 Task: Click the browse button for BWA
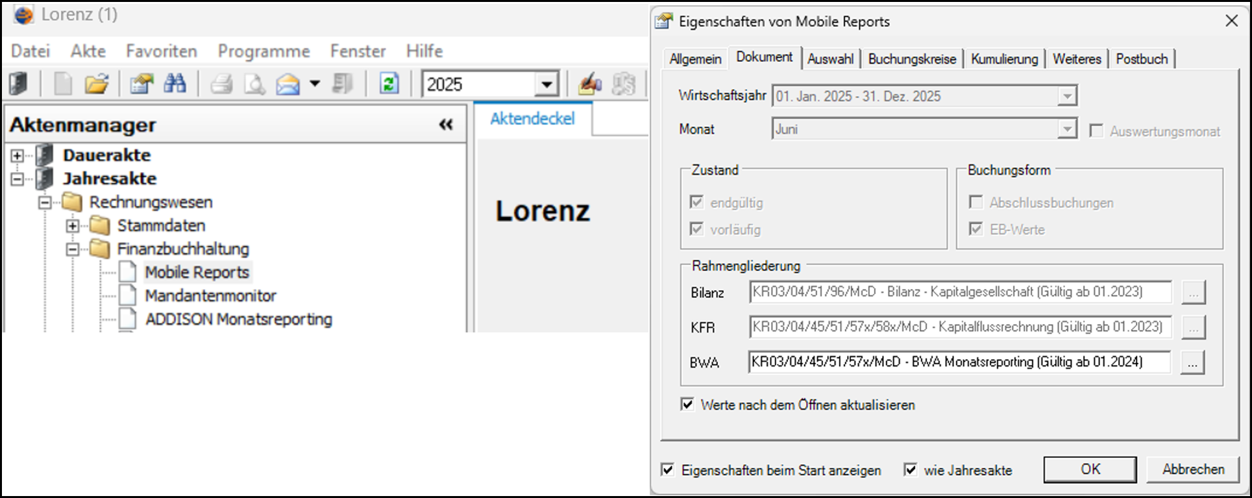coord(1193,362)
